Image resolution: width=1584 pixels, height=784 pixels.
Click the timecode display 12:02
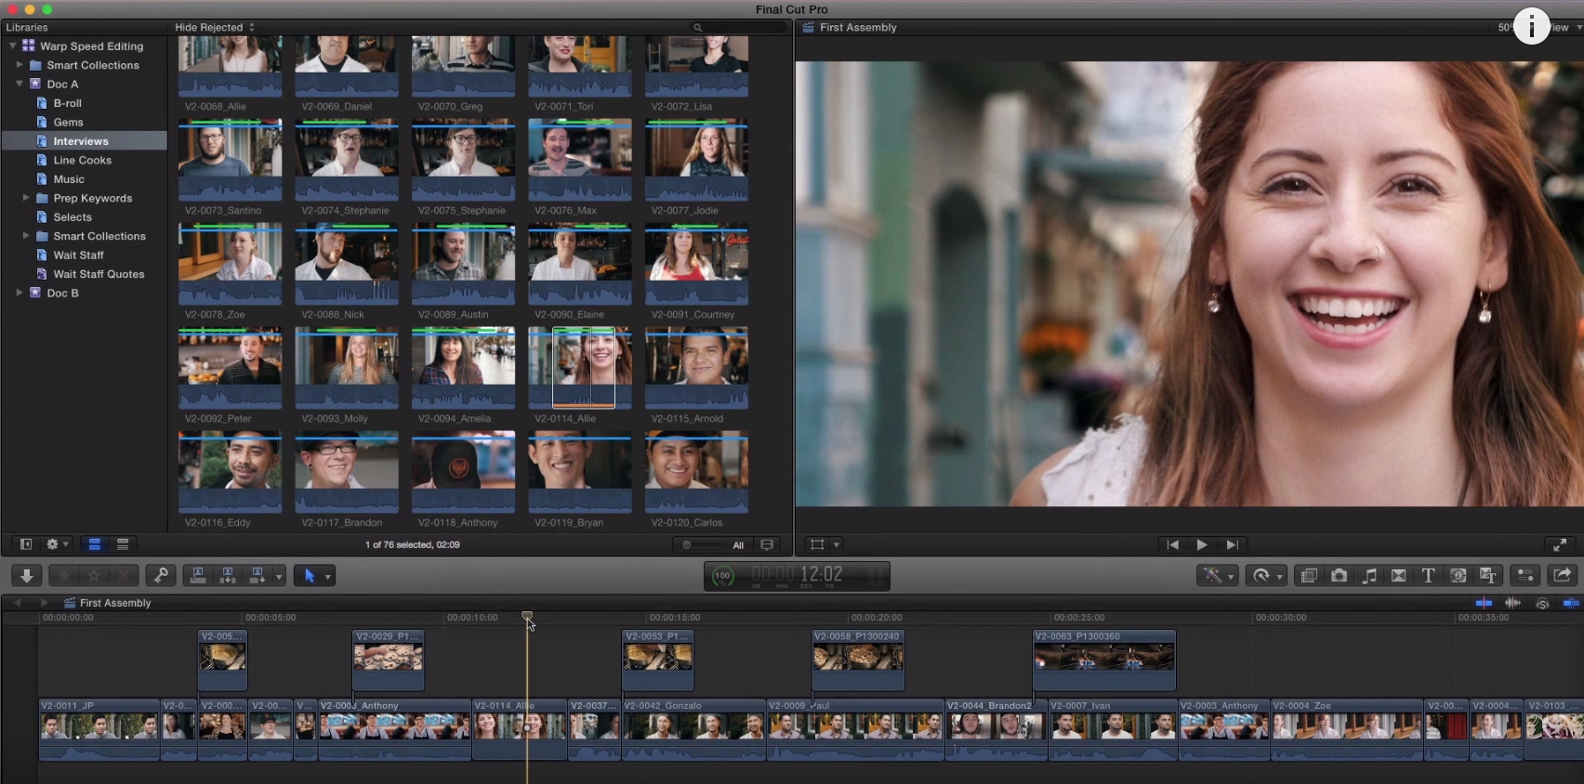822,574
